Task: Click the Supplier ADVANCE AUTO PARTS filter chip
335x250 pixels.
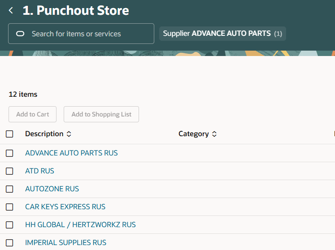Action: pos(222,34)
